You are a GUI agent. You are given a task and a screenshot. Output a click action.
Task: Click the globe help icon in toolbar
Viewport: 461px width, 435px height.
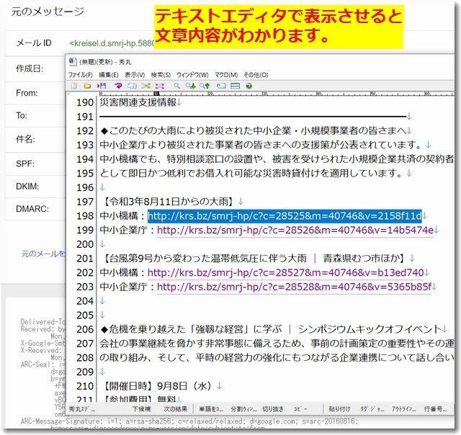[249, 86]
